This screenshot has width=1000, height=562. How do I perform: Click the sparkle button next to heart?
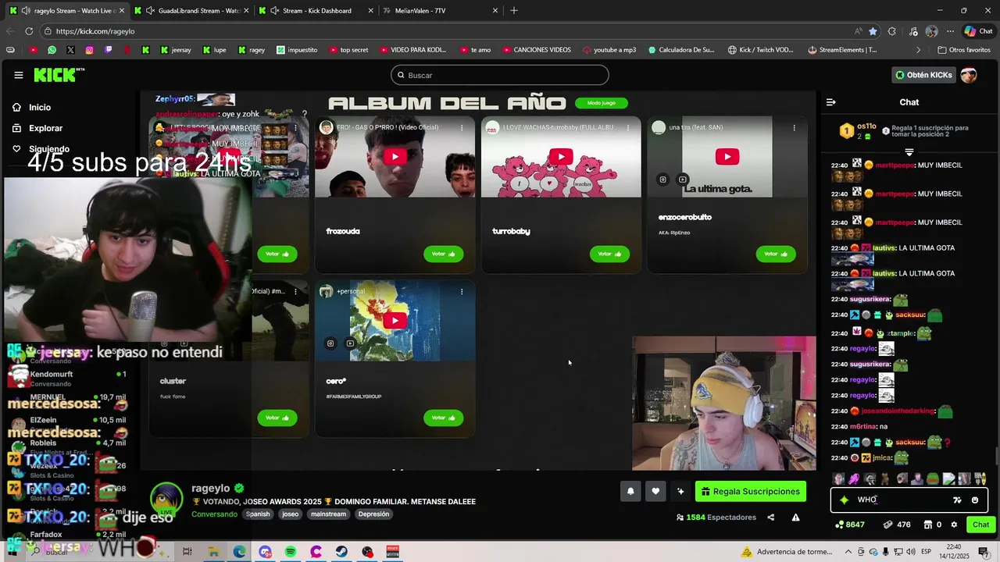tap(680, 491)
